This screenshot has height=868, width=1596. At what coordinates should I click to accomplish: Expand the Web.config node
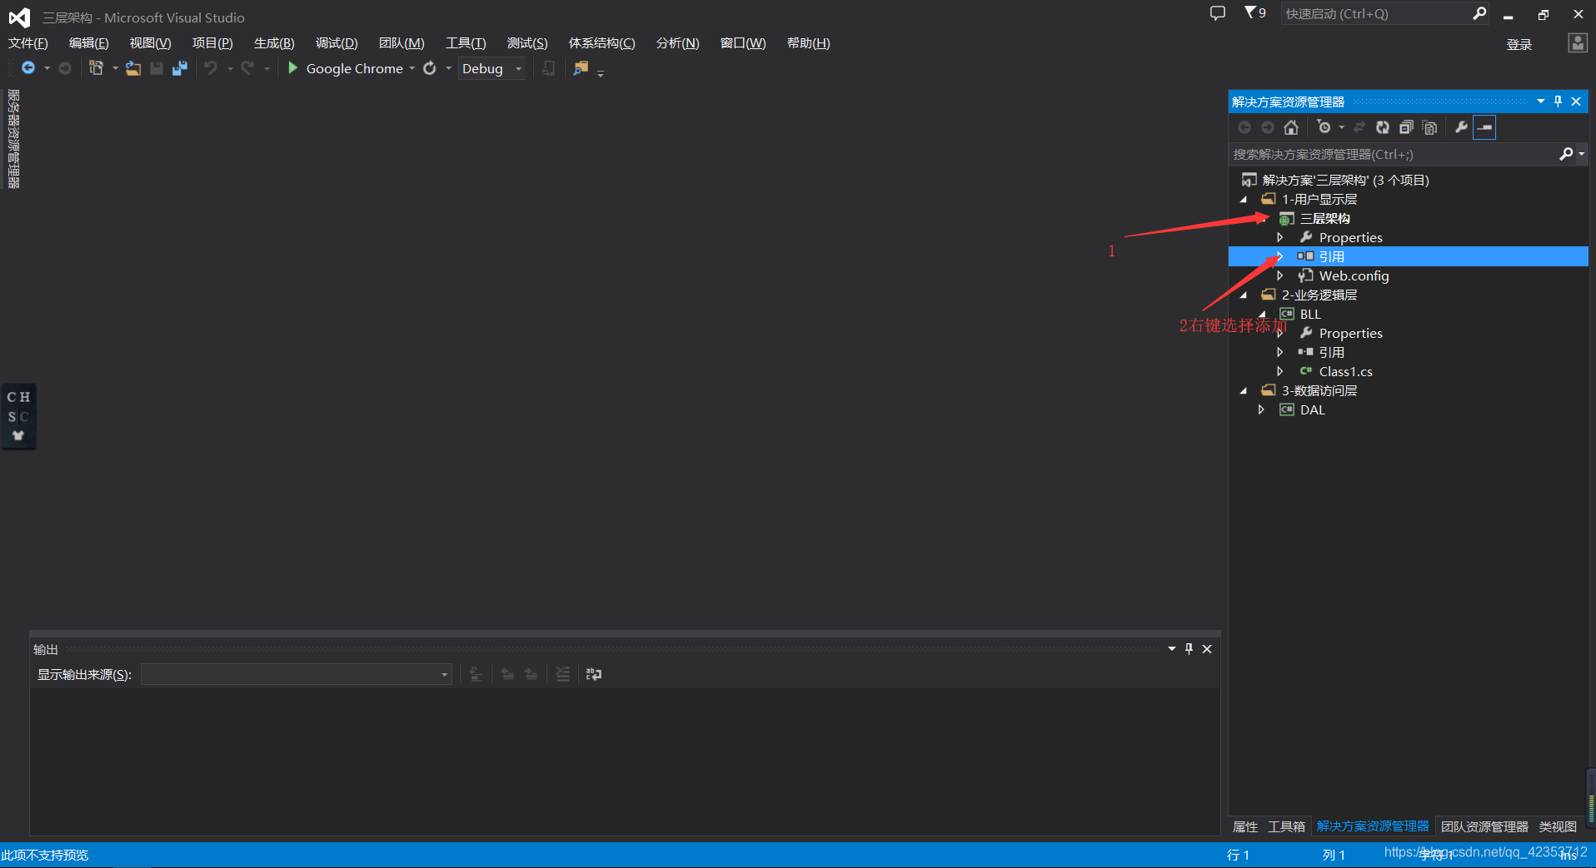point(1280,276)
